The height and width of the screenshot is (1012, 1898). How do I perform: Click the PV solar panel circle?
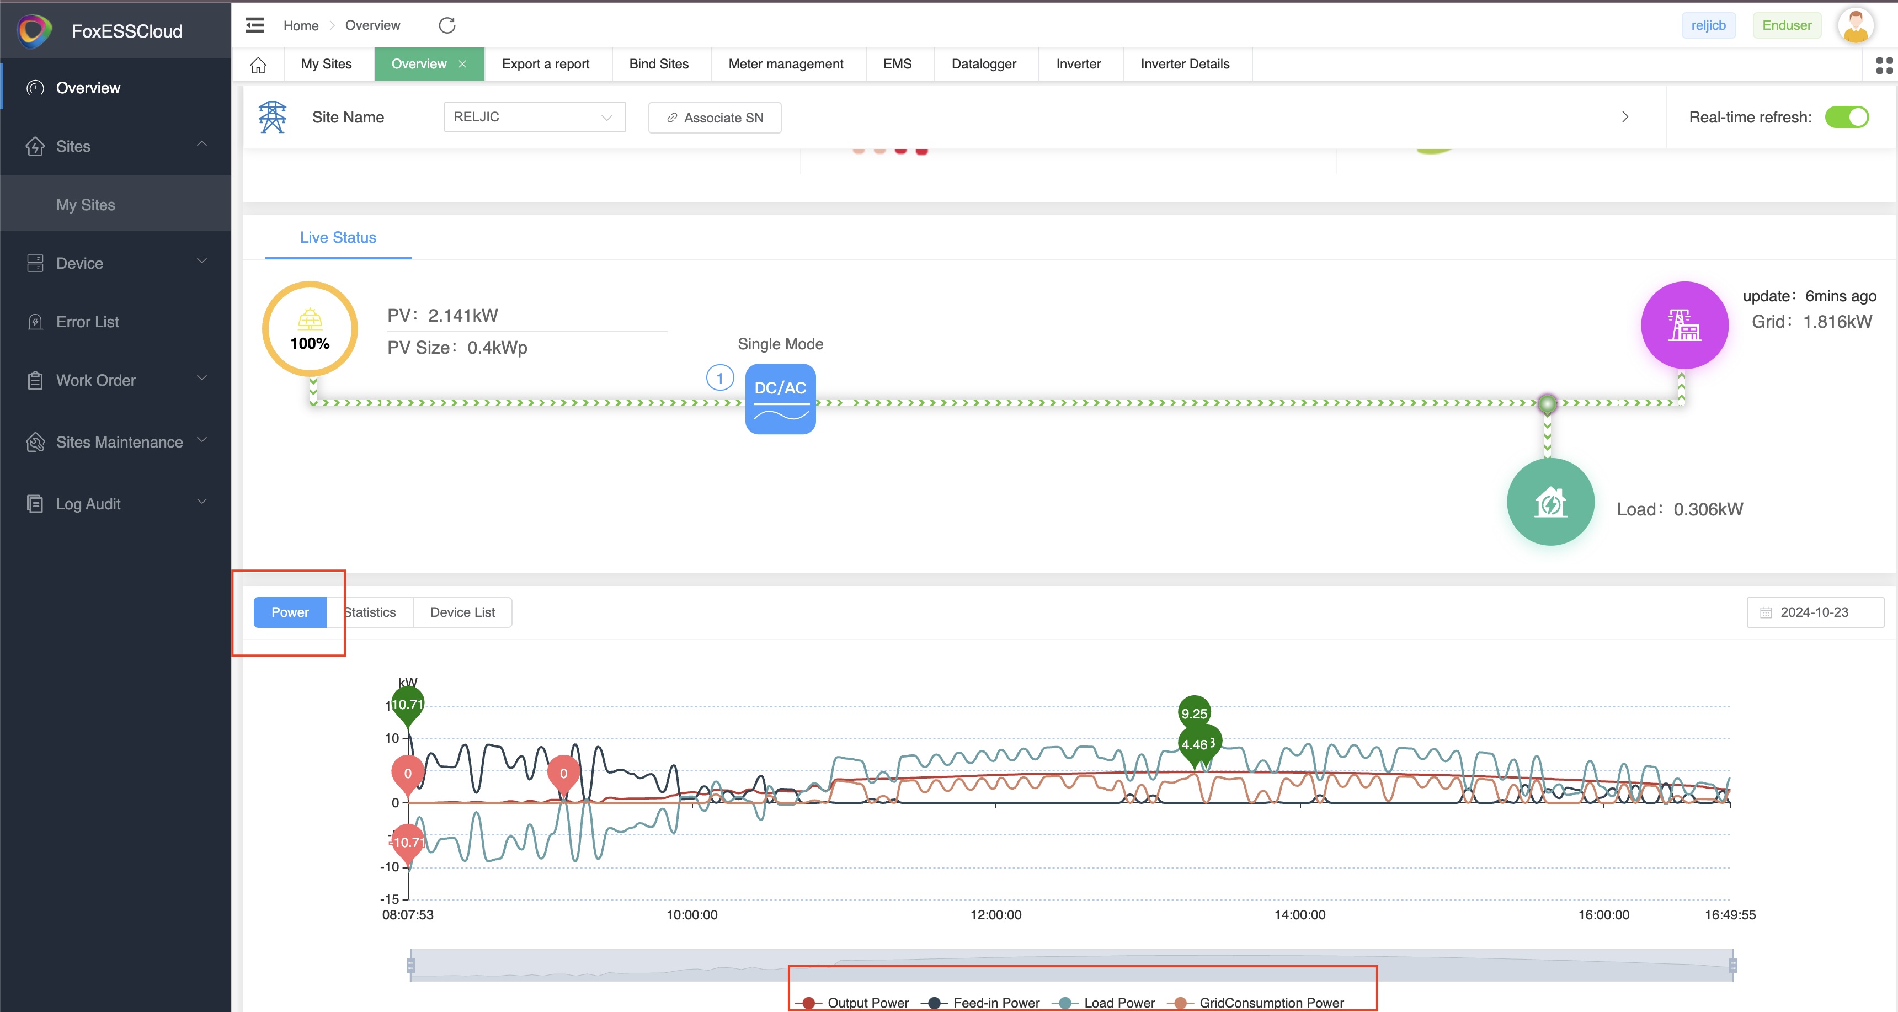pyautogui.click(x=310, y=329)
